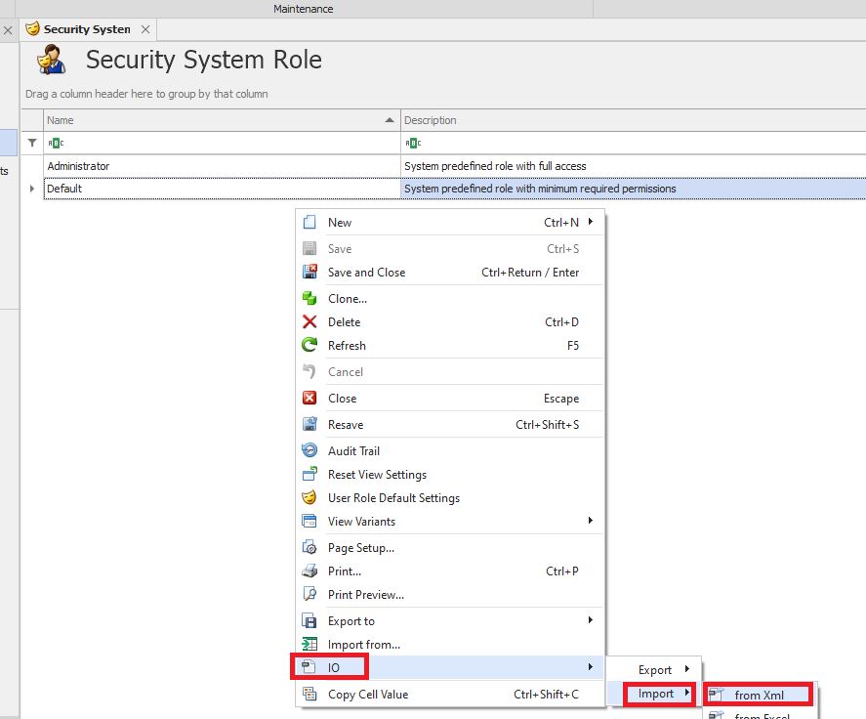This screenshot has height=719, width=866.
Task: Click the Audit Trail icon
Action: [309, 451]
